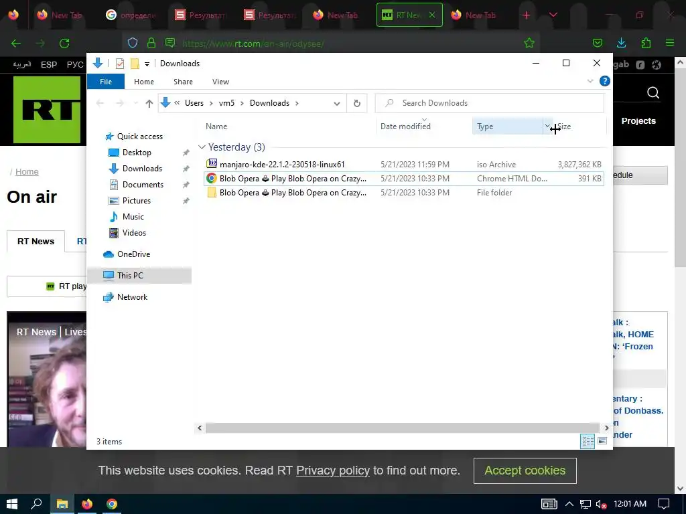Click the Properties icon in Explorer quick access toolbar
The width and height of the screenshot is (686, 514).
[x=119, y=64]
